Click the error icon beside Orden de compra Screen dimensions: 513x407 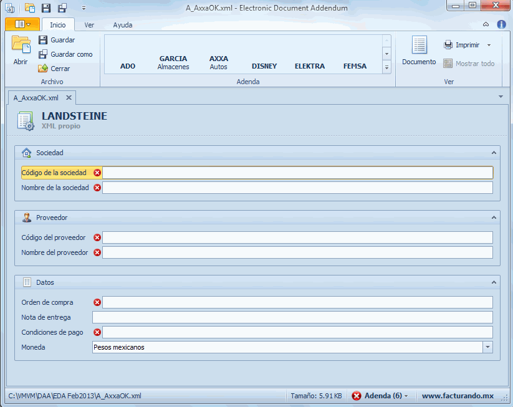click(x=97, y=302)
